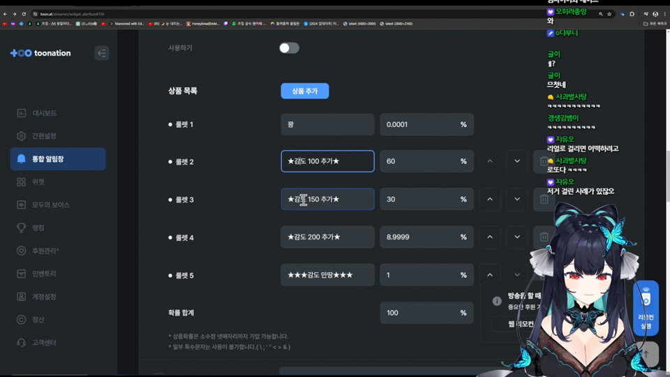The height and width of the screenshot is (377, 670).
Task: Open the Marooned with Ed bookmark
Action: [127, 24]
